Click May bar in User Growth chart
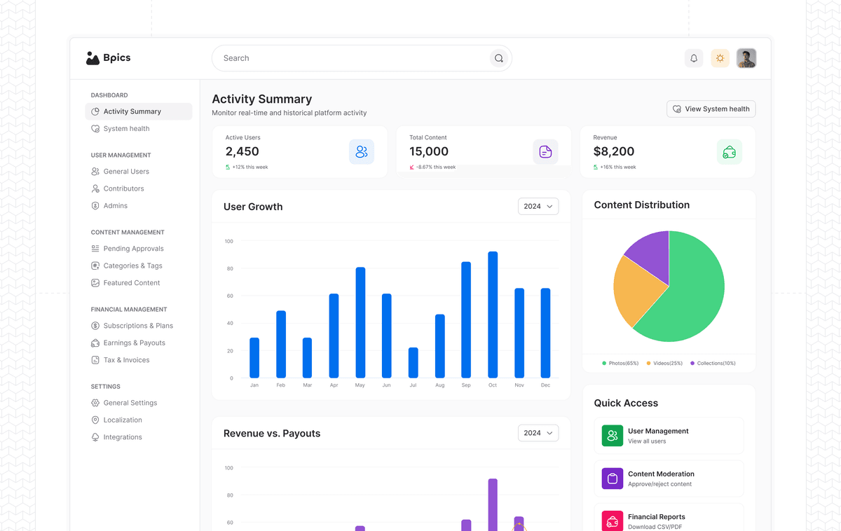Image resolution: width=841 pixels, height=531 pixels. pyautogui.click(x=360, y=322)
